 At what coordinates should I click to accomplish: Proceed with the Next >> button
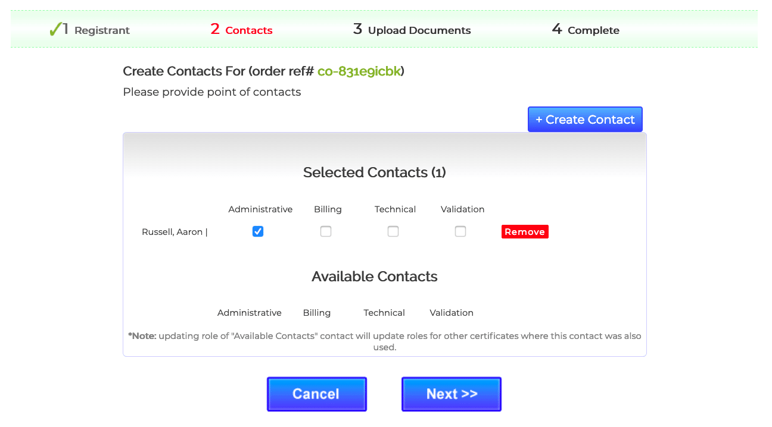(x=452, y=394)
